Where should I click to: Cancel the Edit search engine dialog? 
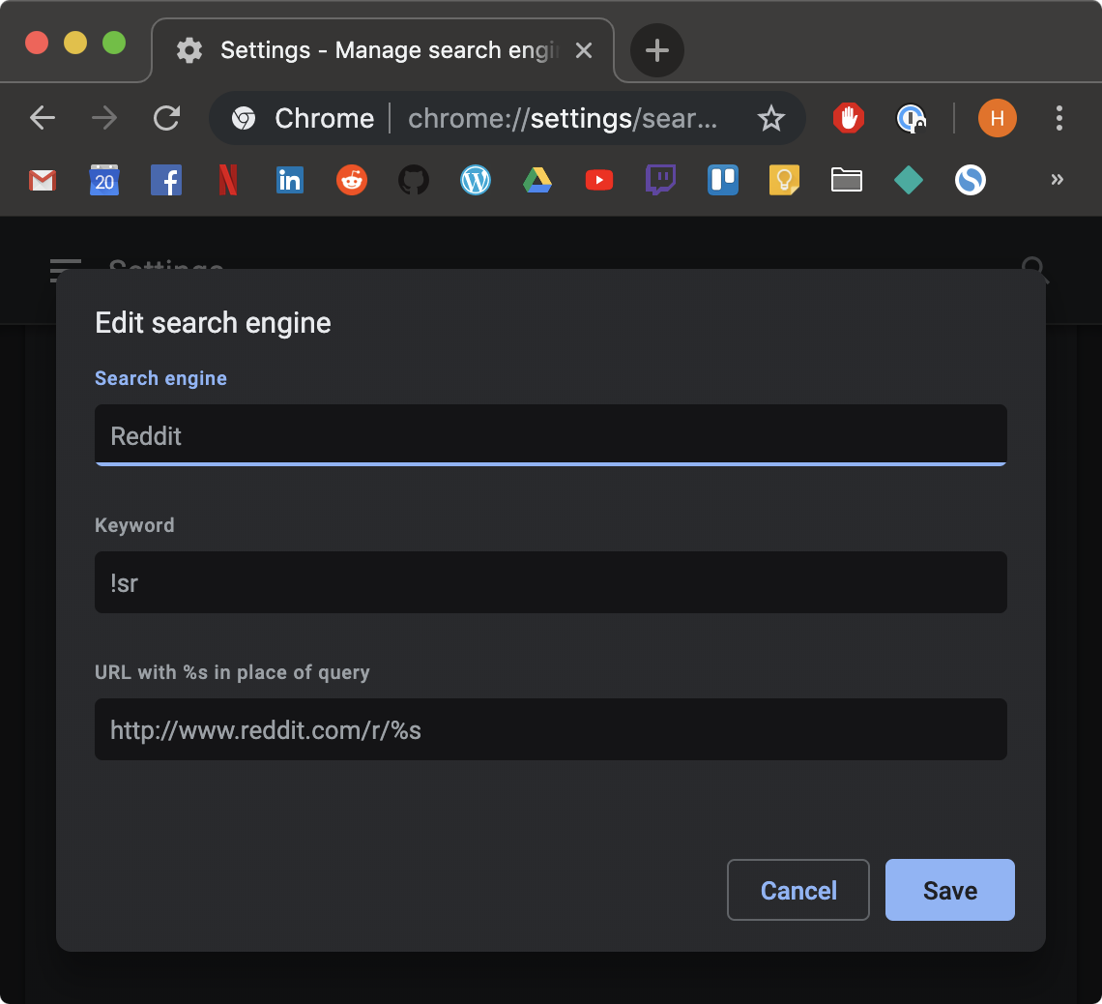(x=798, y=890)
